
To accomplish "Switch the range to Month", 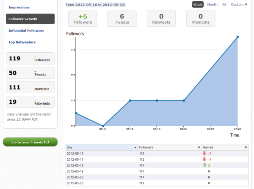I will tap(212, 5).
